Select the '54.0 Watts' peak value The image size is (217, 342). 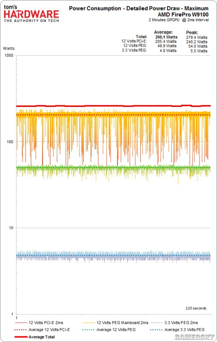[x=198, y=46]
